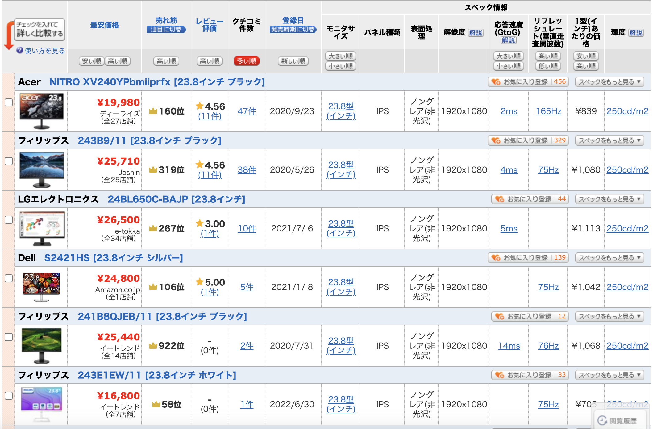Sort lowest price by 高い順
This screenshot has height=429, width=653.
(x=118, y=61)
